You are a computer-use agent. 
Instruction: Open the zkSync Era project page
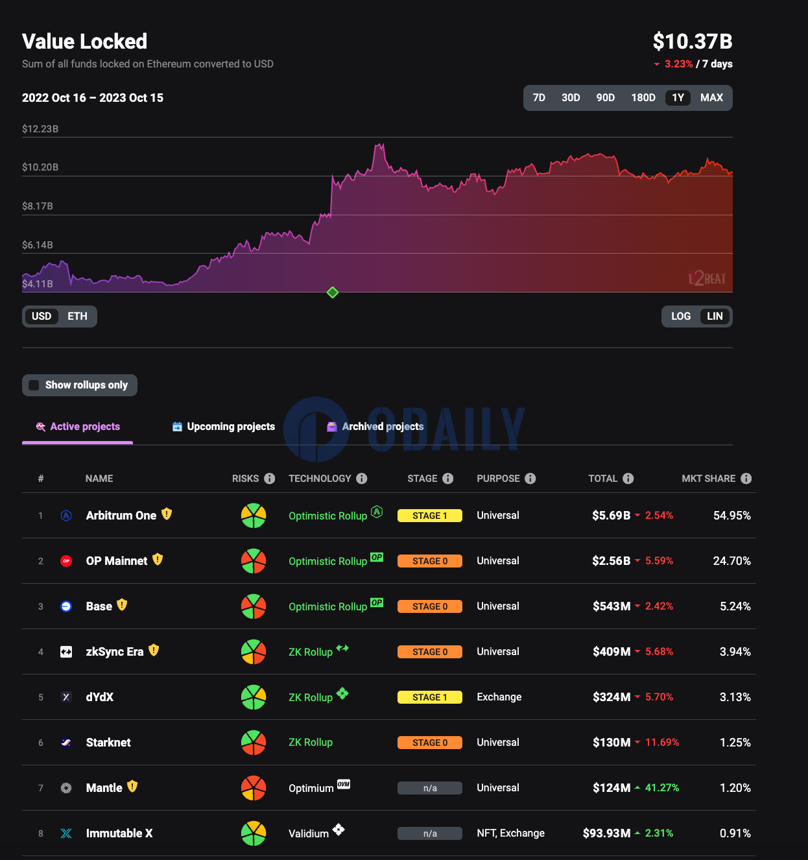click(115, 652)
